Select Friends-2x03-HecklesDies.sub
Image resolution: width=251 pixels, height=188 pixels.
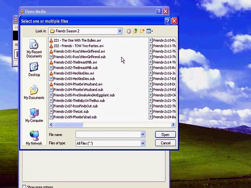tap(72, 79)
